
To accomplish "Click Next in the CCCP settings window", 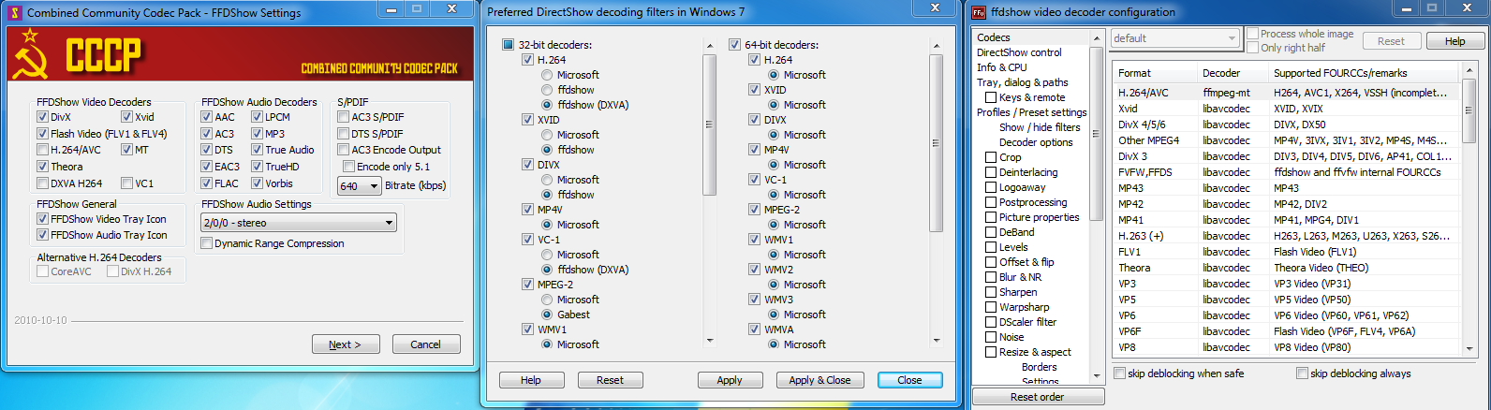I will coord(347,344).
